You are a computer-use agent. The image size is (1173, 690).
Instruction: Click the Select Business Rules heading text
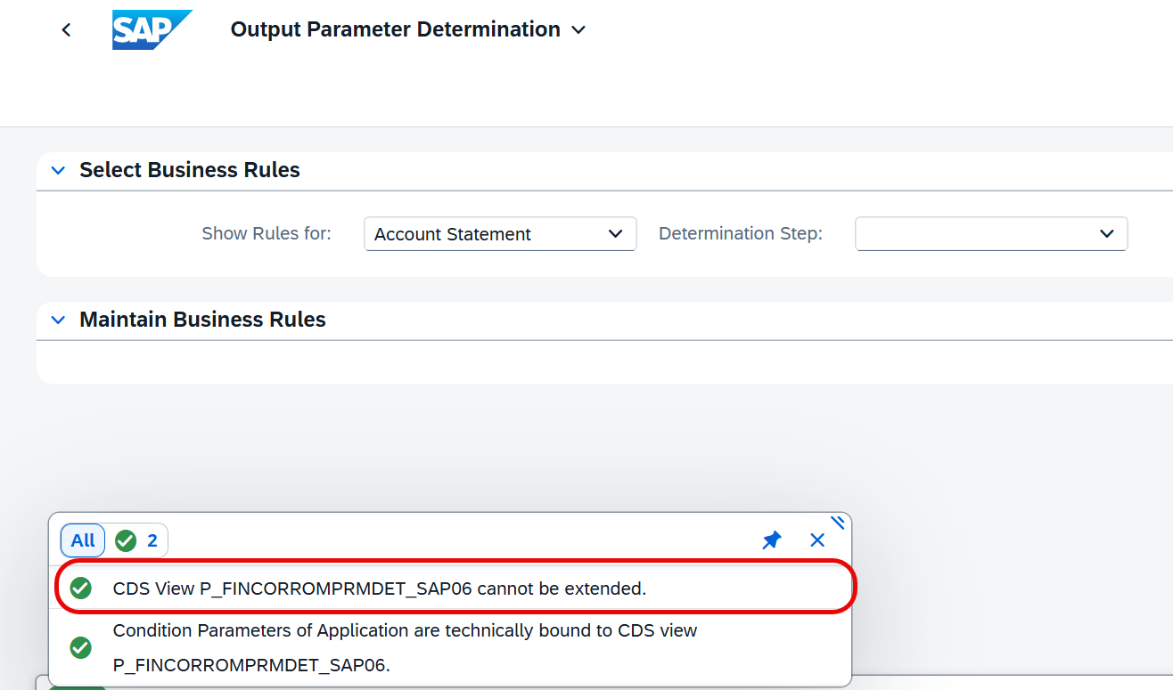(190, 170)
